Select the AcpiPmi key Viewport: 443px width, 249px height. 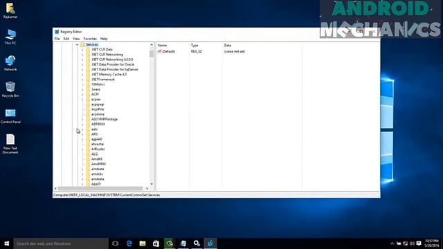[98, 109]
